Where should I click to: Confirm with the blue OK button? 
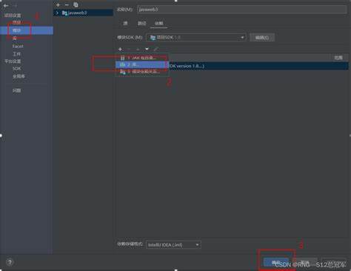pyautogui.click(x=276, y=262)
